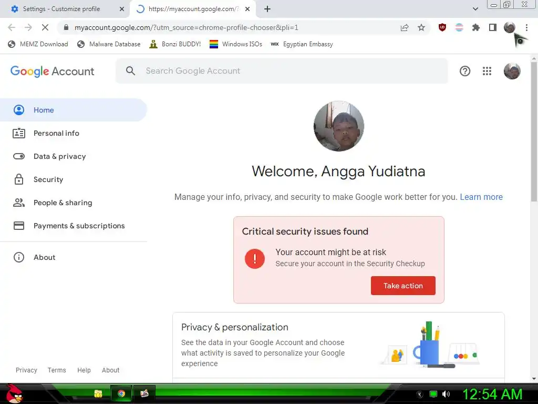Open the Security section

click(x=73, y=179)
